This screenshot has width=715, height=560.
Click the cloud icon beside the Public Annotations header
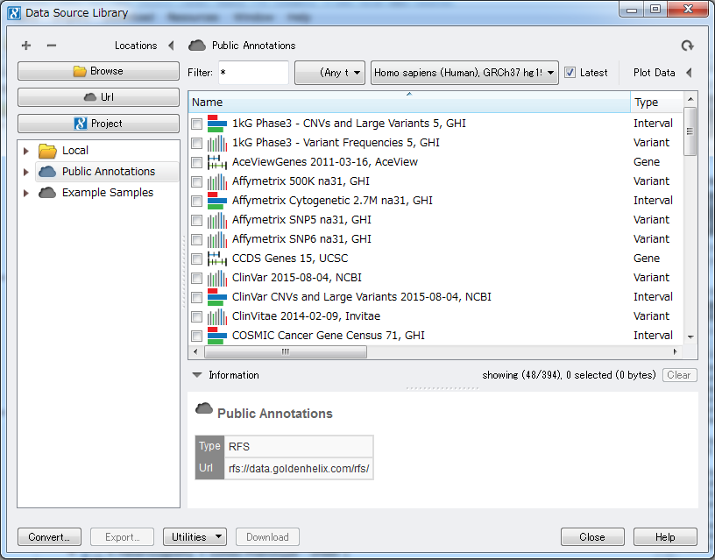pos(197,46)
